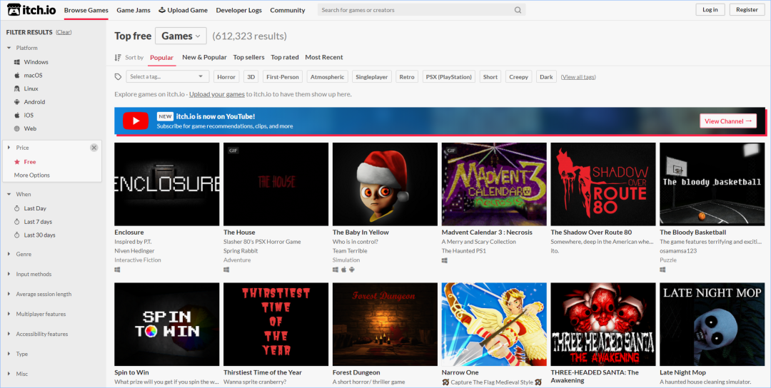Click the sort order icon beside Sort by
This screenshot has width=771, height=388.
[118, 58]
